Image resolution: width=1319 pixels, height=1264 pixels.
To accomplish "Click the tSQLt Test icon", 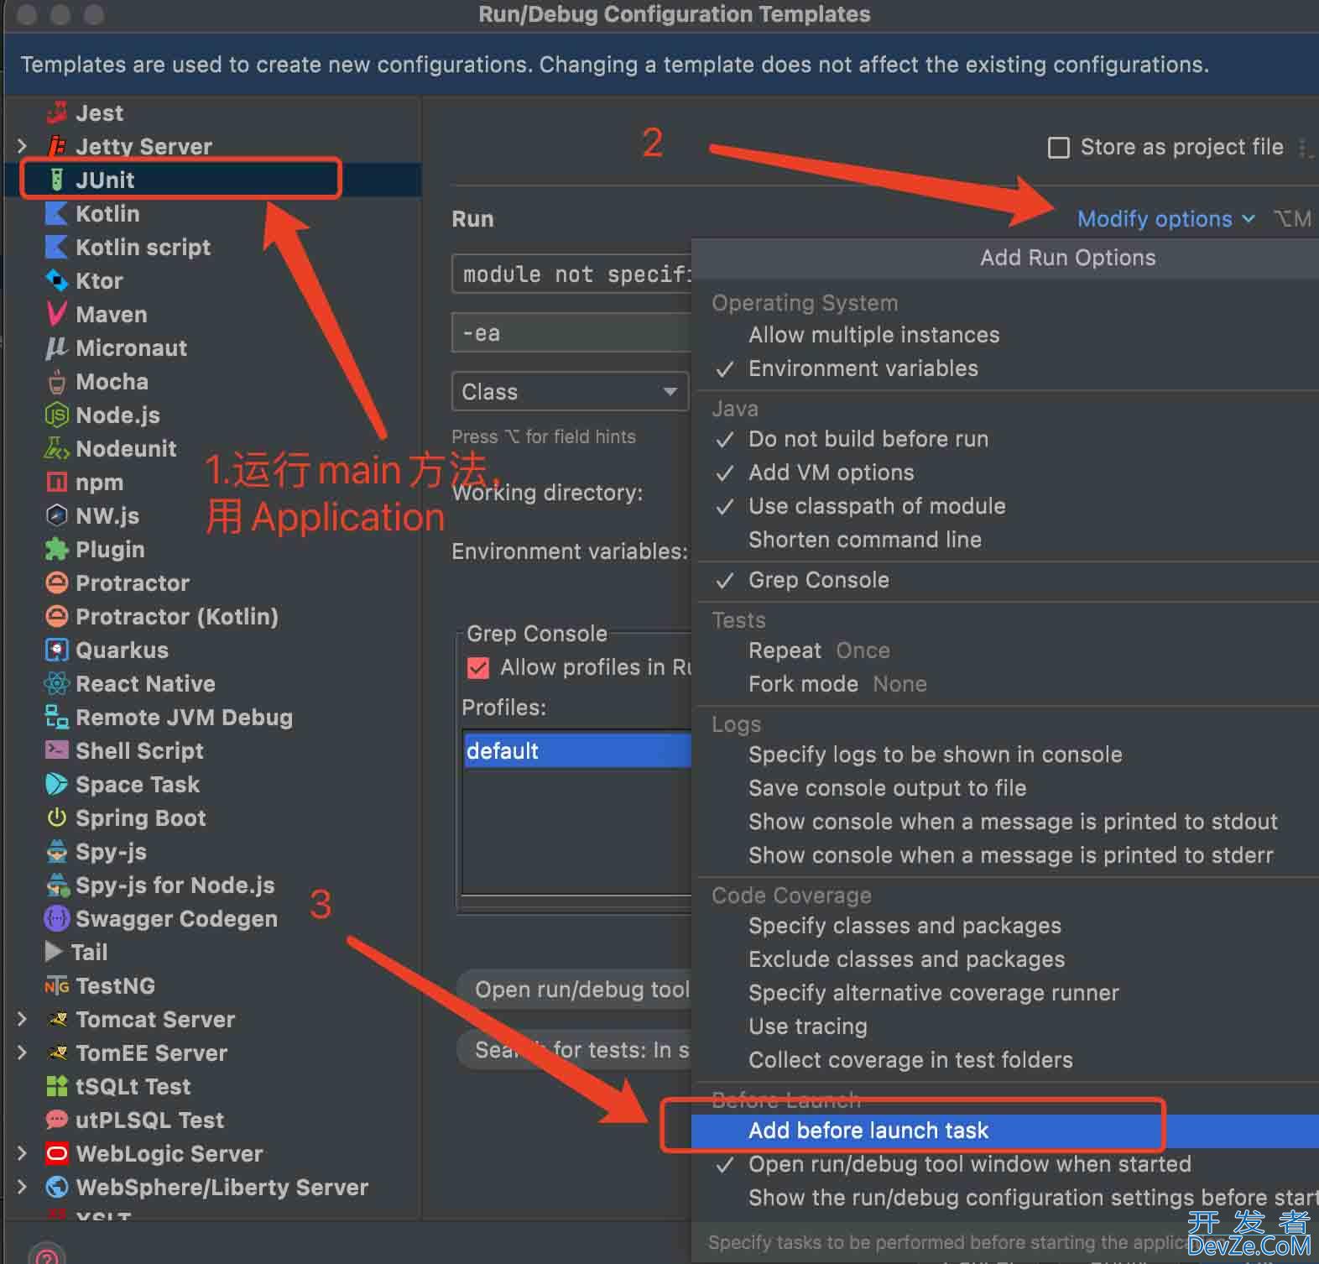I will pos(57,1086).
